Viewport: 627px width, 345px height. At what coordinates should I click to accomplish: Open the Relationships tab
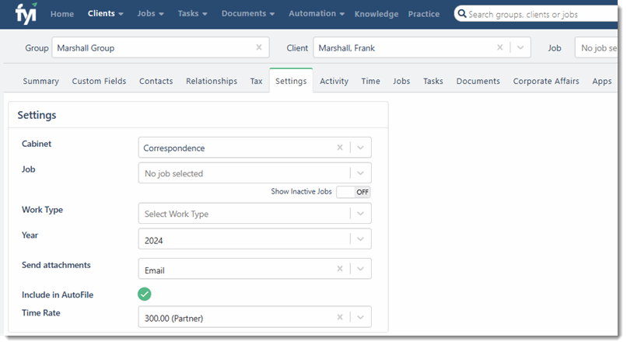[x=212, y=81]
